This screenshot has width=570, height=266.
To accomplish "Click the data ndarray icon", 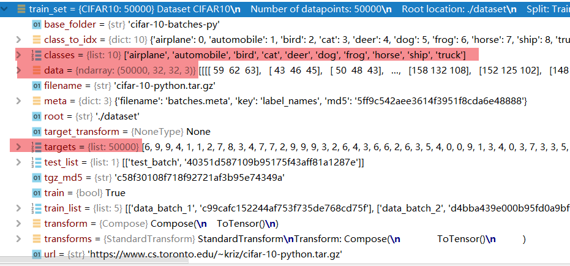I will coord(36,70).
